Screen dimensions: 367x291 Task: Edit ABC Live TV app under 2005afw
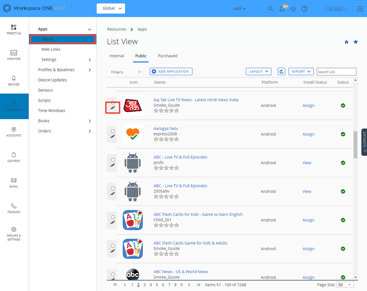[112, 194]
